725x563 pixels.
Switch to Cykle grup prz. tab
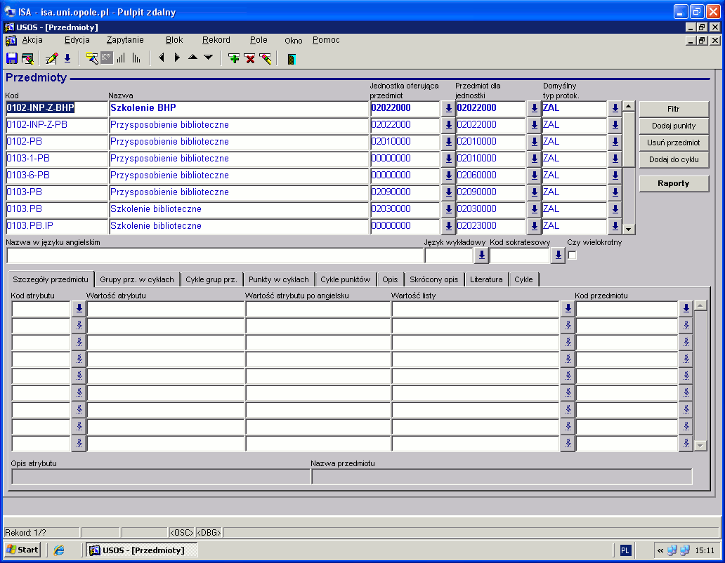point(211,279)
